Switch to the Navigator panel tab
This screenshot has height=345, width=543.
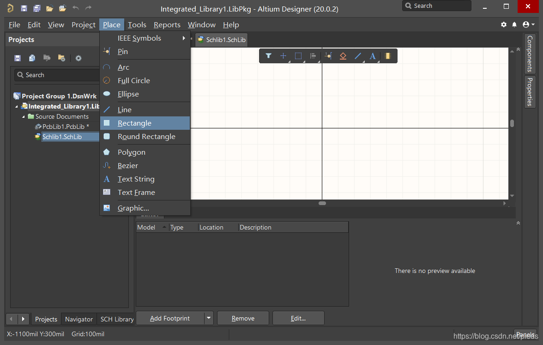[78, 319]
